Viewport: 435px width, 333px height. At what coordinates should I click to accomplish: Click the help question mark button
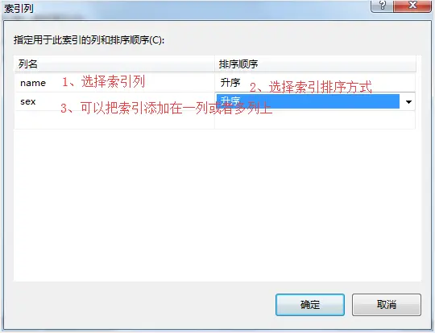pyautogui.click(x=382, y=5)
